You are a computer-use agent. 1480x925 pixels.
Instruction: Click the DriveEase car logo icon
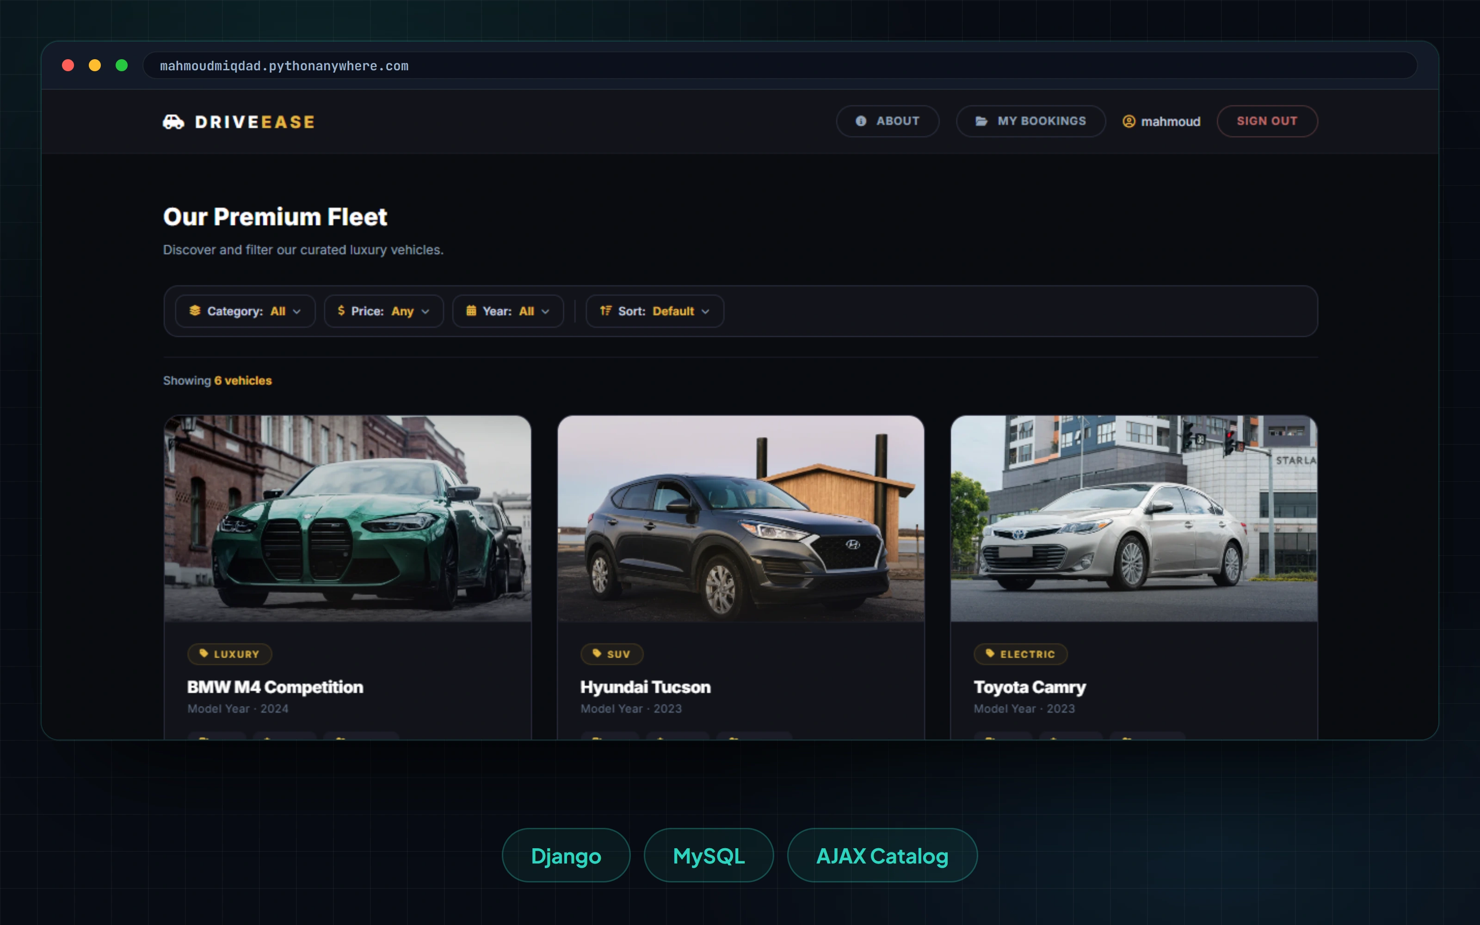tap(174, 122)
